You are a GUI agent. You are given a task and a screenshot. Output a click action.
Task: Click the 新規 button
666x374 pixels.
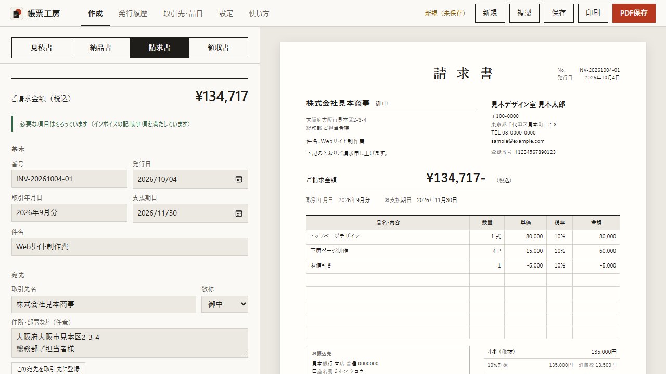coord(490,14)
